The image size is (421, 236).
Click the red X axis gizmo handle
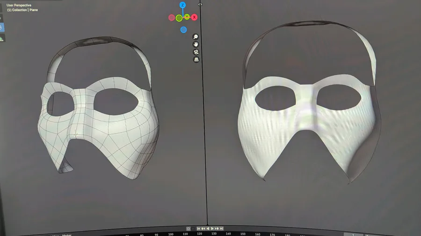[x=195, y=17]
